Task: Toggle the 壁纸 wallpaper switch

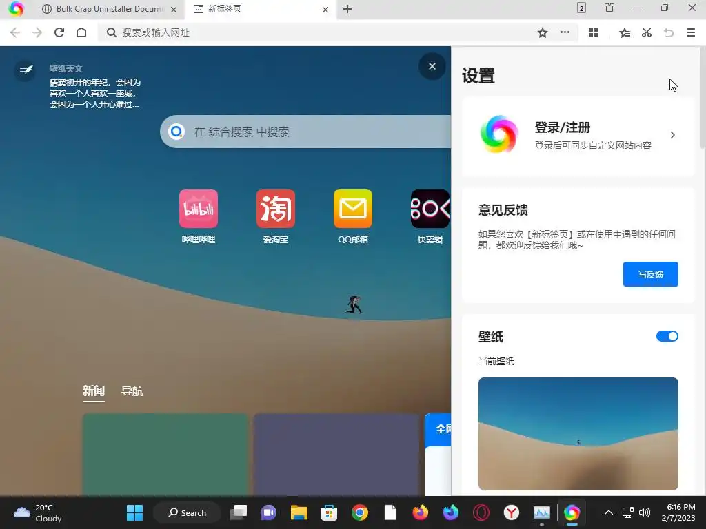Action: tap(667, 336)
